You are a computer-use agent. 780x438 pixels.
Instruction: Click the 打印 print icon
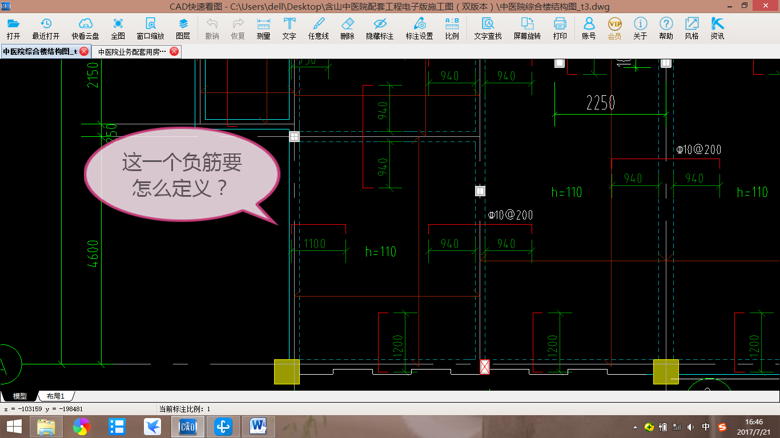pos(560,29)
